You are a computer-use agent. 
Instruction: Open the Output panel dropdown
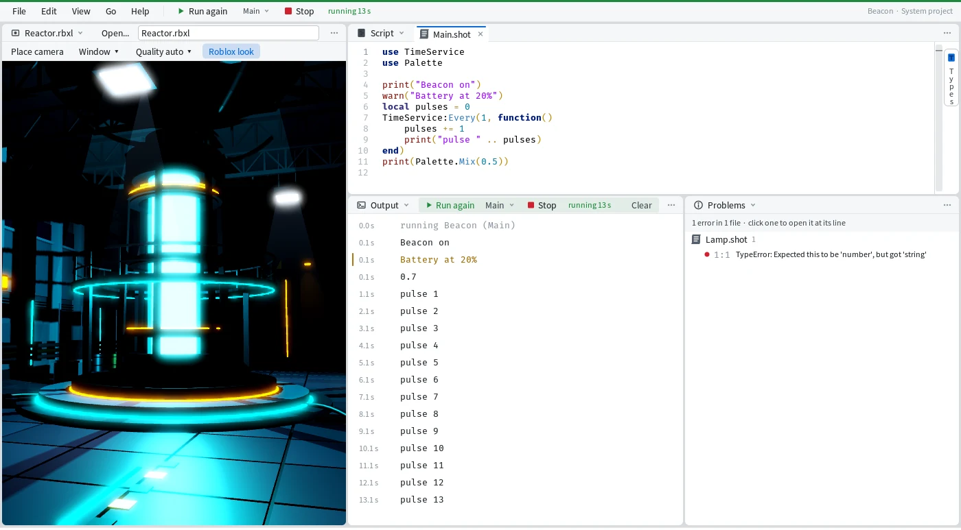[x=383, y=205]
